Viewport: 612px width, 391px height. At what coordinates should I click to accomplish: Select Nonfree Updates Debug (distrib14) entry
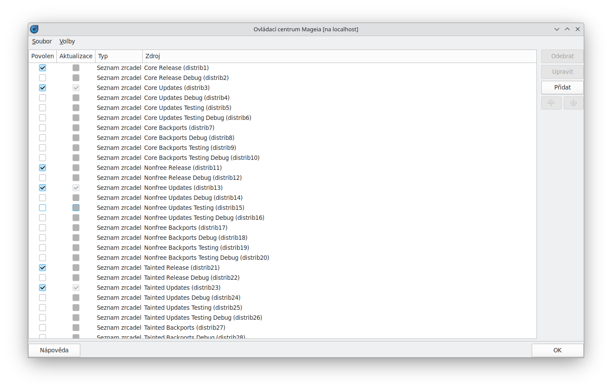[x=193, y=198]
